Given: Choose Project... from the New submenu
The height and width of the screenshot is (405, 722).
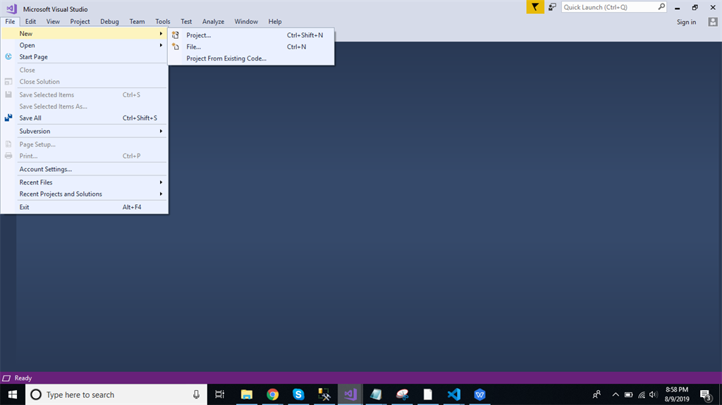Looking at the screenshot, I should (251, 35).
